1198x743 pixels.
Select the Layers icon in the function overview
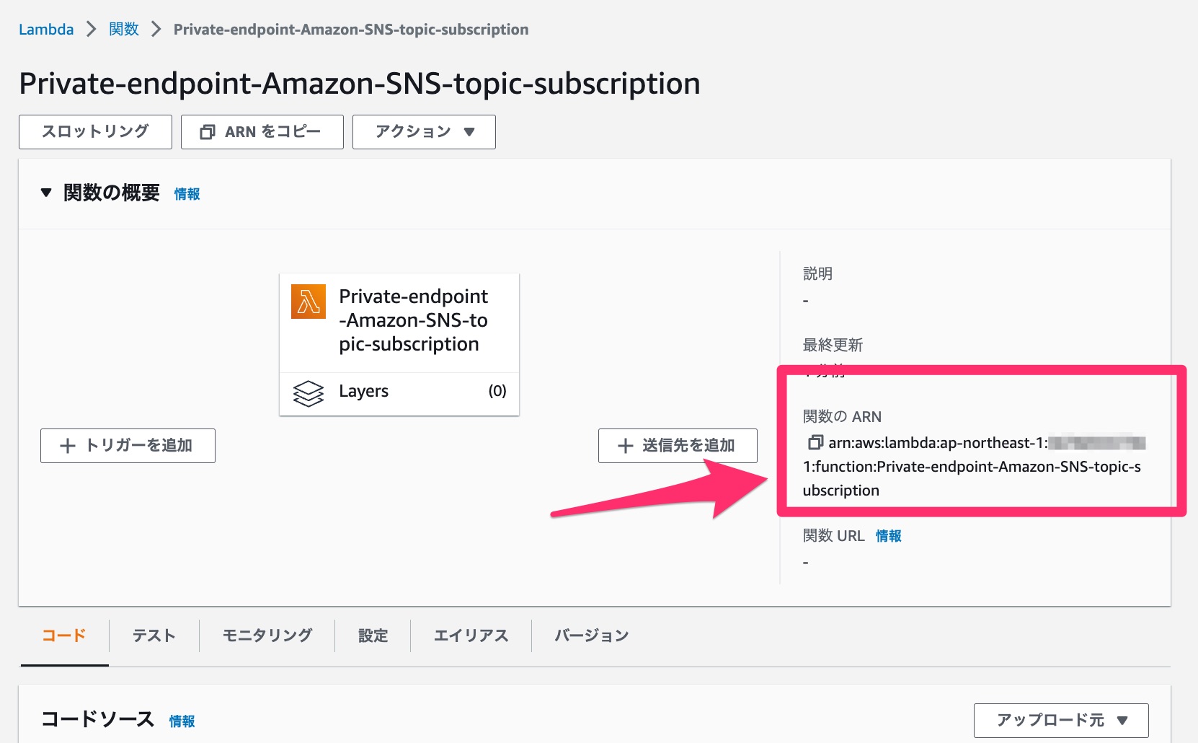pyautogui.click(x=308, y=393)
